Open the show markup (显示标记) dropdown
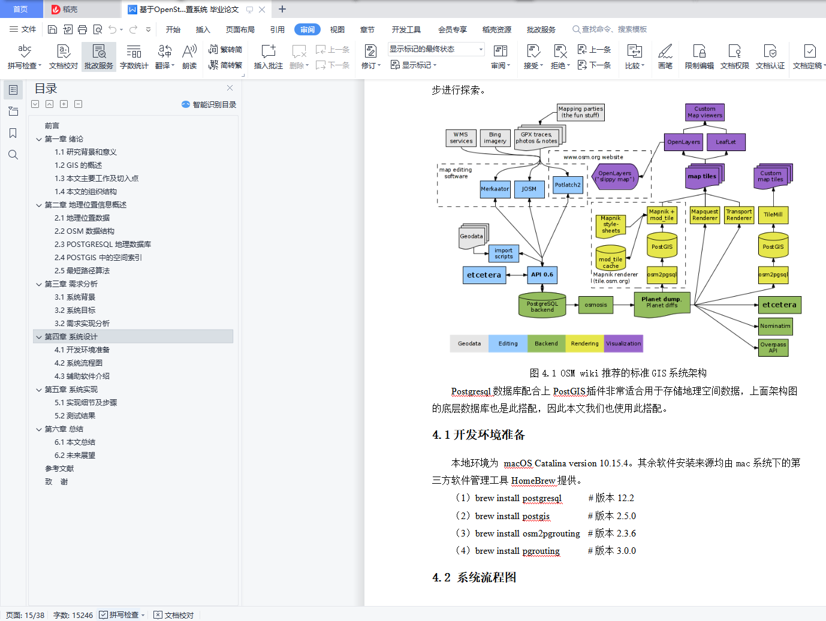The height and width of the screenshot is (621, 826). pyautogui.click(x=414, y=65)
